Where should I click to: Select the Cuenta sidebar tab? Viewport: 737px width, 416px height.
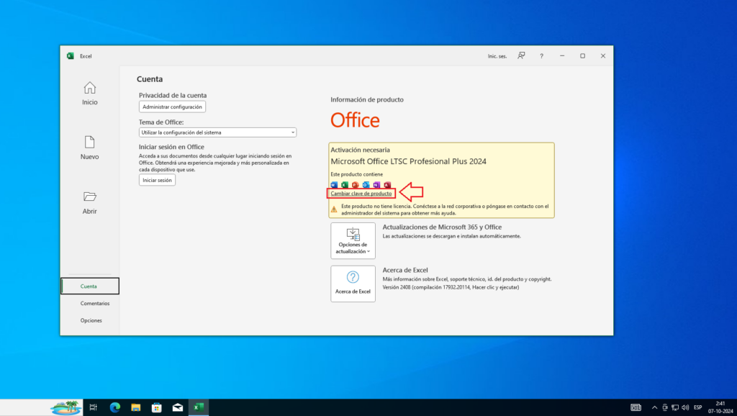coord(89,286)
